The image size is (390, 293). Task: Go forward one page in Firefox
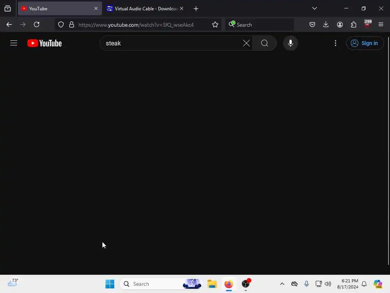23,24
